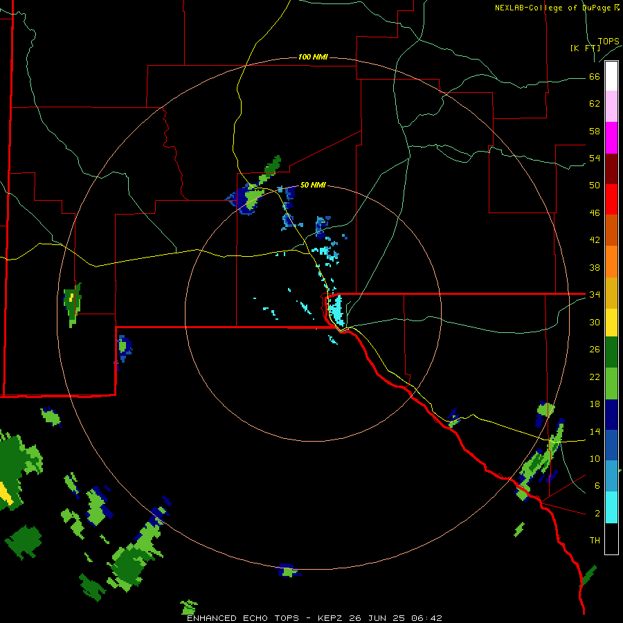Click the legend value 2
This screenshot has width=623, height=623.
pyautogui.click(x=597, y=514)
